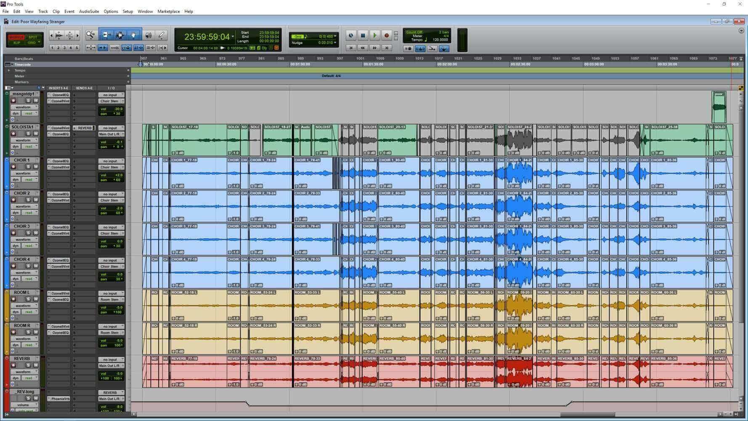Screen dimensions: 748x421
Task: Open the AudioSuite menu
Action: pos(89,11)
